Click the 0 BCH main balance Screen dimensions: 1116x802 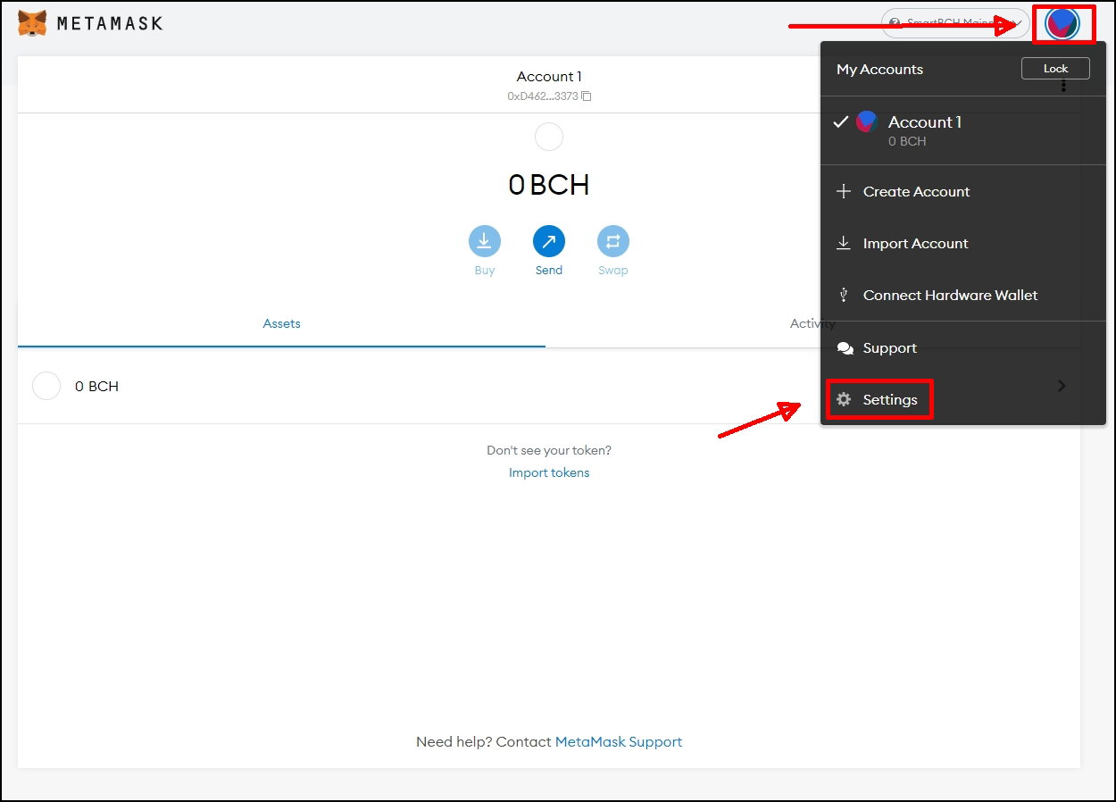pyautogui.click(x=549, y=185)
